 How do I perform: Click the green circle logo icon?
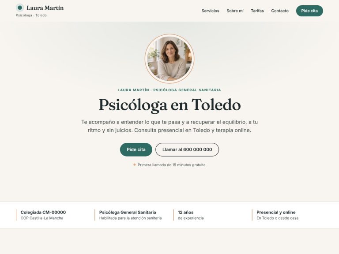pyautogui.click(x=20, y=8)
